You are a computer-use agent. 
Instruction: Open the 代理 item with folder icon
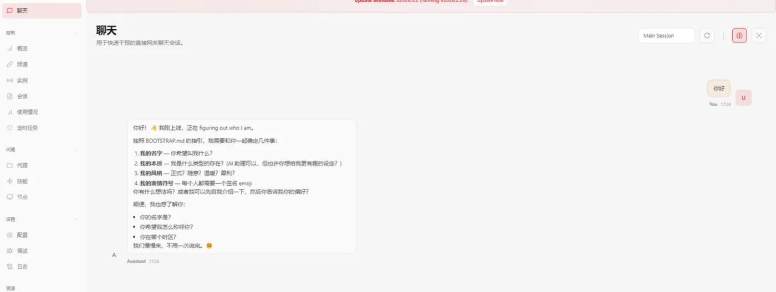42,165
